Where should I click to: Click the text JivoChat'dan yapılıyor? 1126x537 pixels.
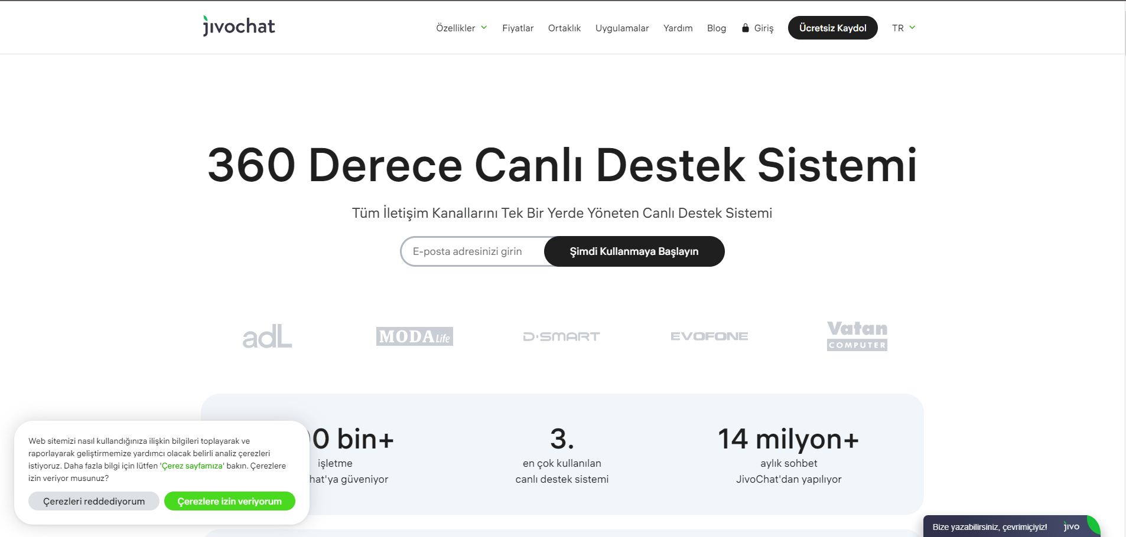coord(789,479)
